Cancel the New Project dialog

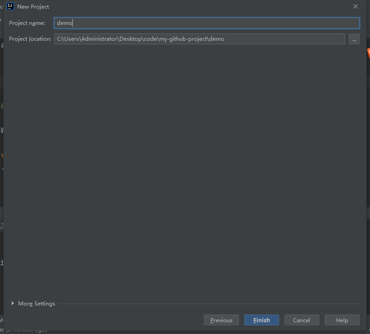click(302, 320)
